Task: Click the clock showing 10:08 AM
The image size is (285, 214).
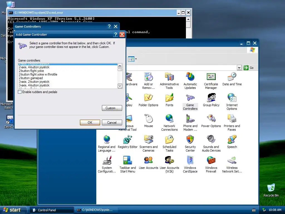Action: click(275, 210)
